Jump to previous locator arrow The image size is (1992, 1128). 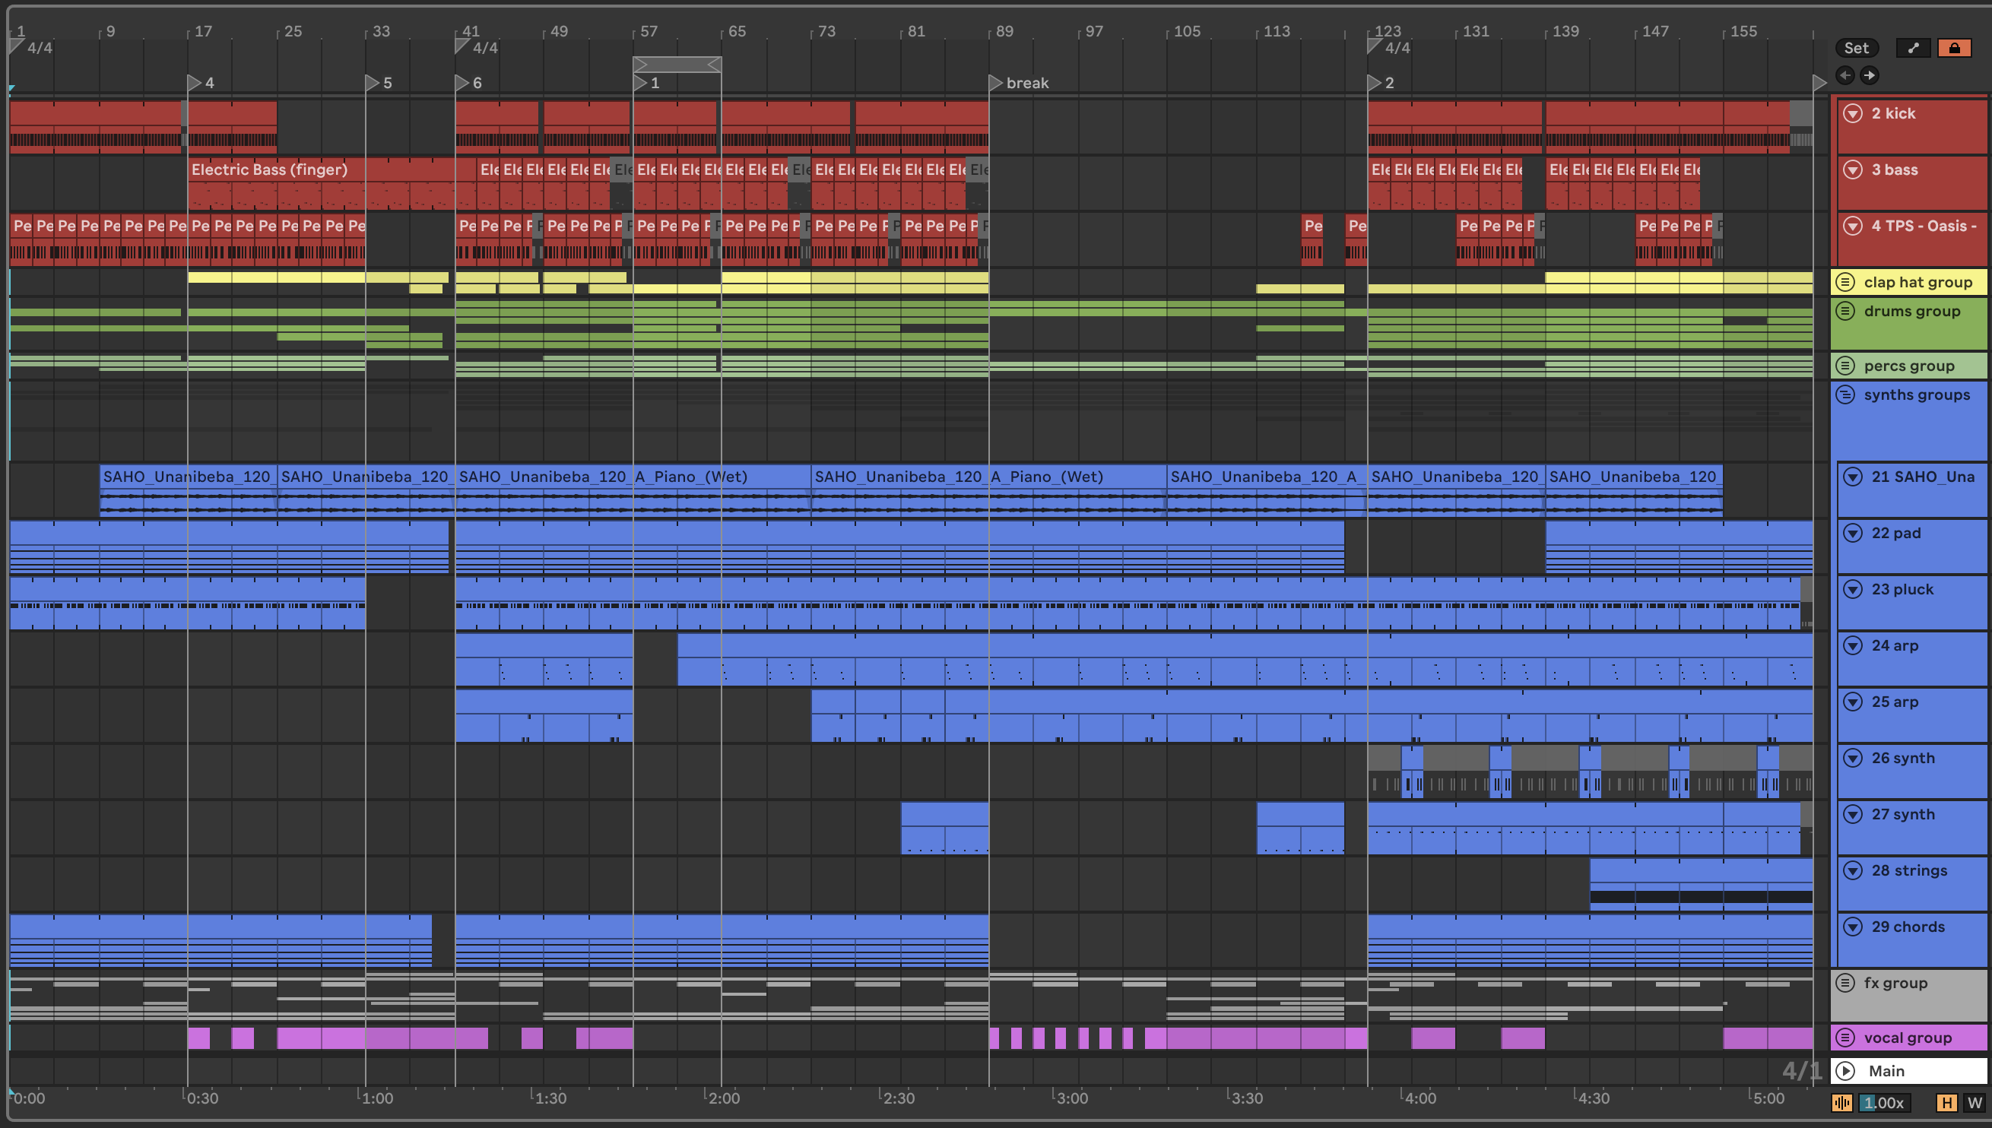1845,75
